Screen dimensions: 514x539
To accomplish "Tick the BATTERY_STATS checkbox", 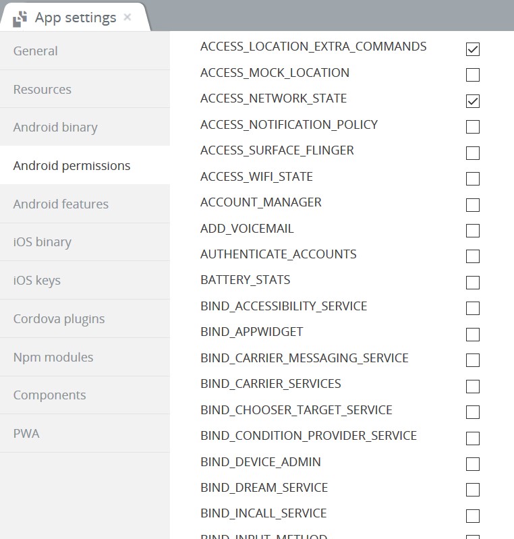I will click(x=473, y=283).
